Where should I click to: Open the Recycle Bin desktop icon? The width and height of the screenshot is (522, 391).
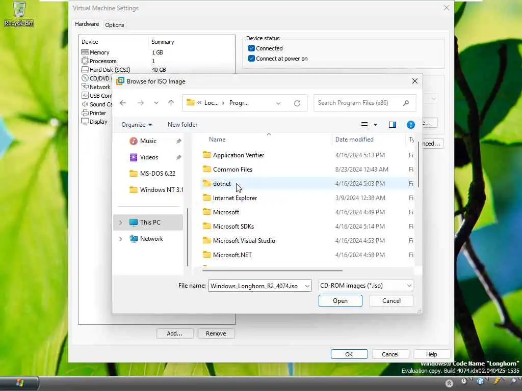[19, 14]
